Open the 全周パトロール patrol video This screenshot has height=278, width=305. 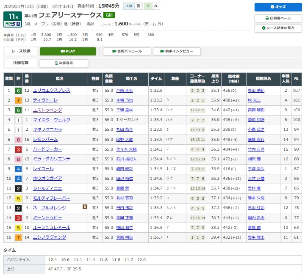[127, 51]
